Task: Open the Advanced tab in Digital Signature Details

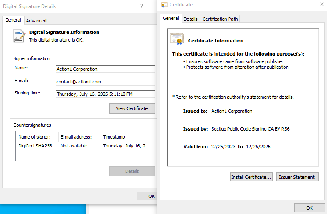Action: 36,21
